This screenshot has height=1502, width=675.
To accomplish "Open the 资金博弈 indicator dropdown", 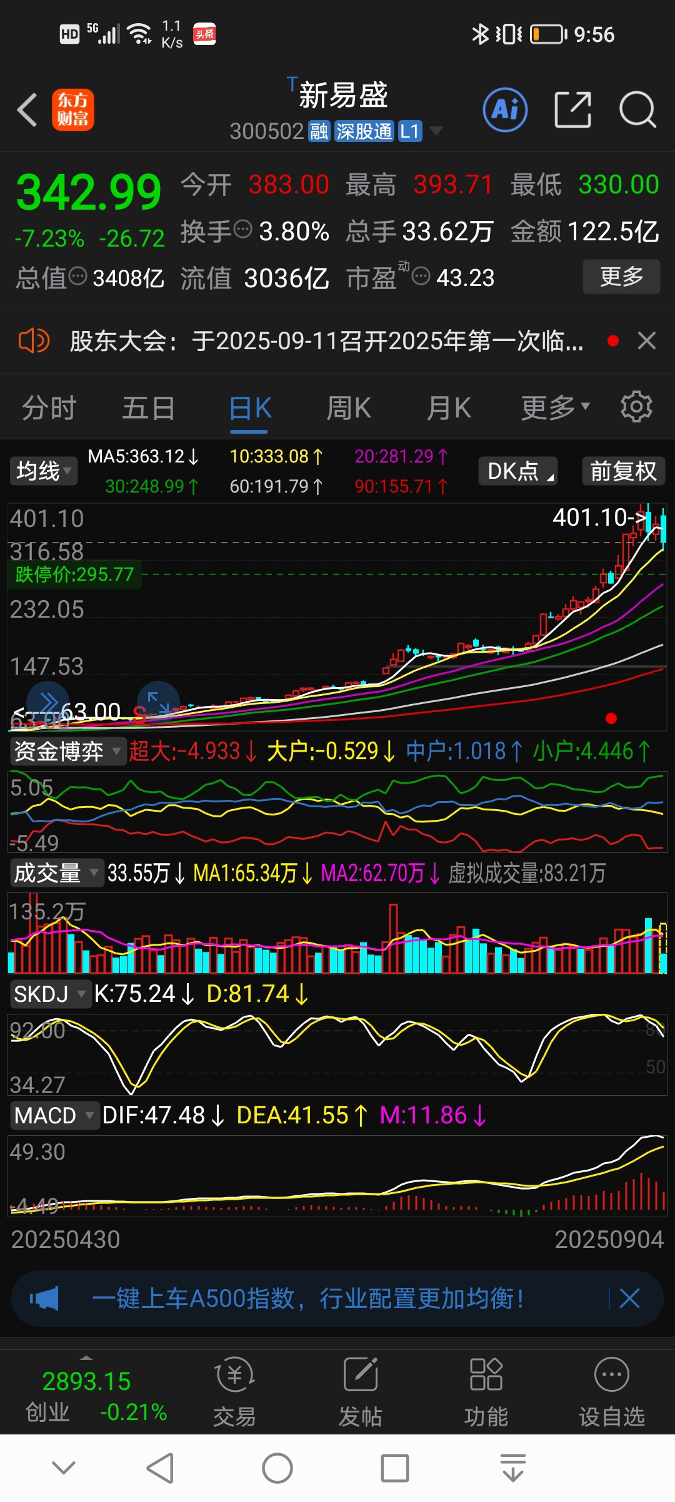I will 67,751.
